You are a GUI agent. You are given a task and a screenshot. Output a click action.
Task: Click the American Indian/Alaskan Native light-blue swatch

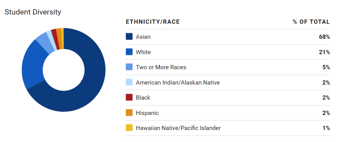tap(129, 82)
